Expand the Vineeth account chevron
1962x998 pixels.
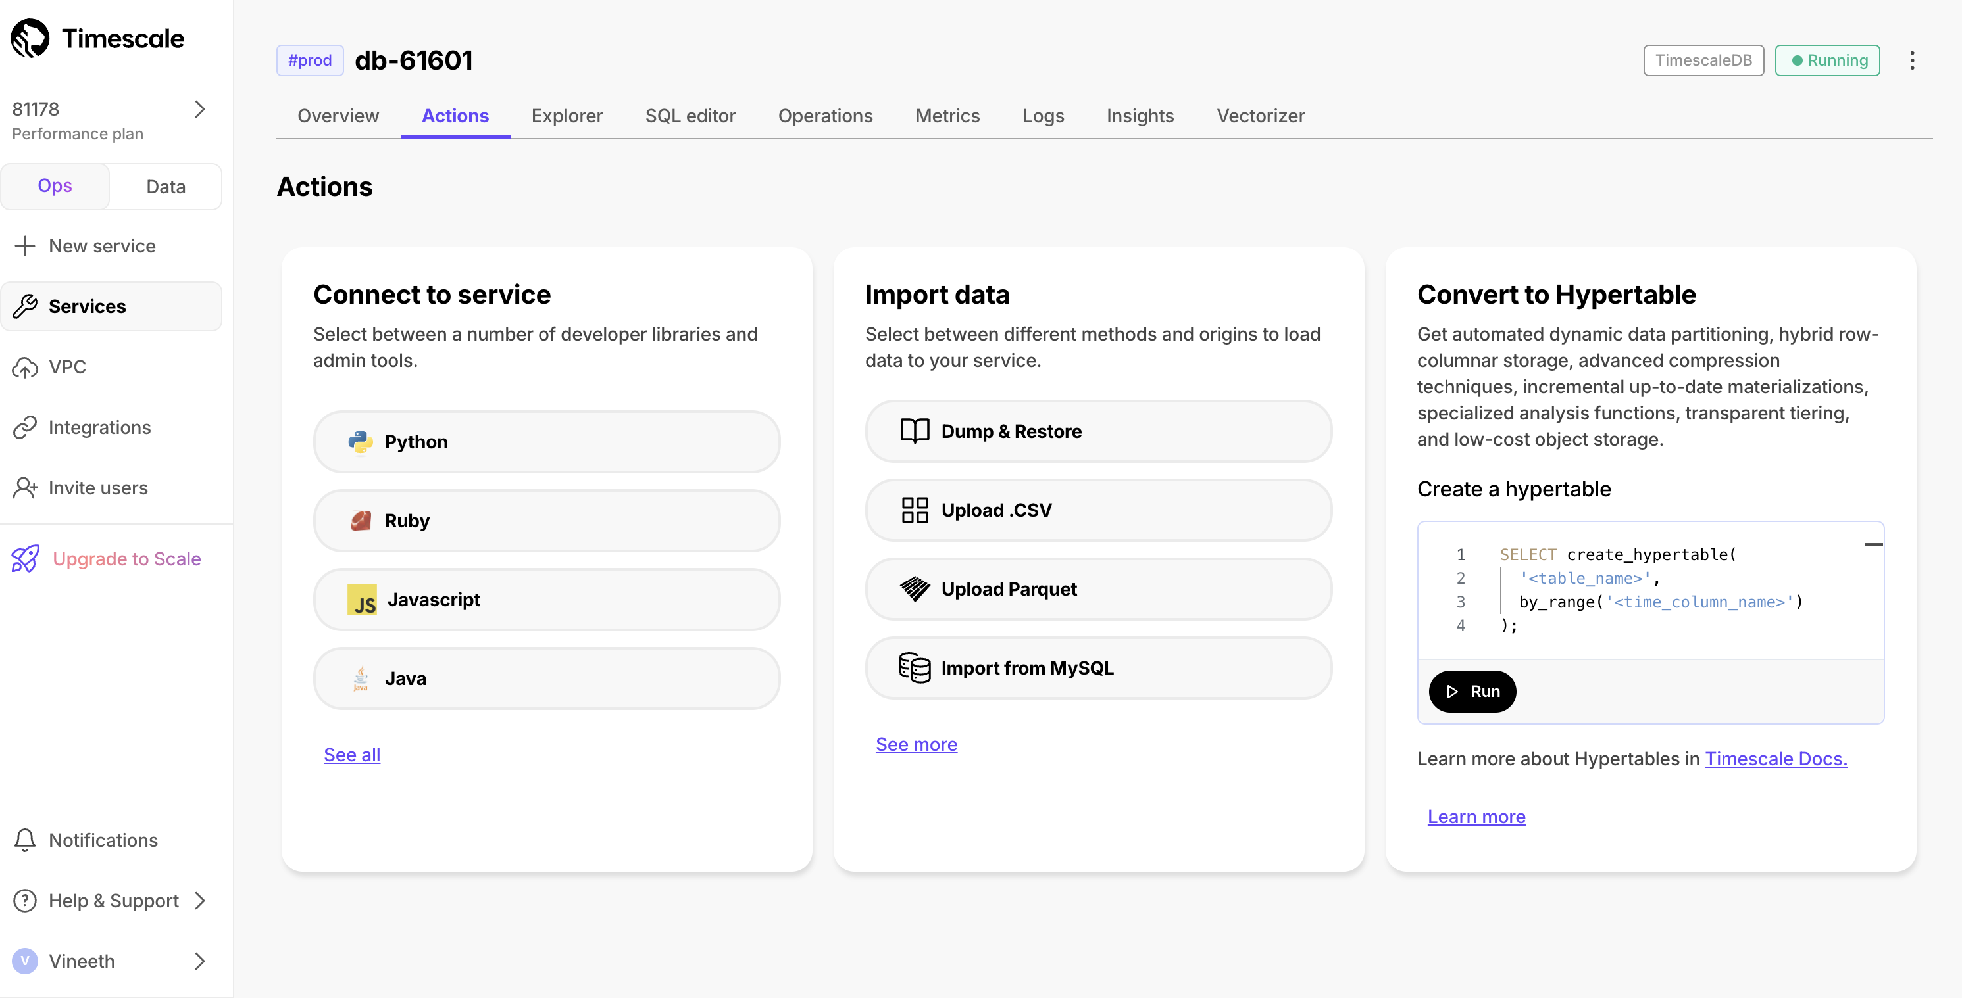pyautogui.click(x=199, y=961)
